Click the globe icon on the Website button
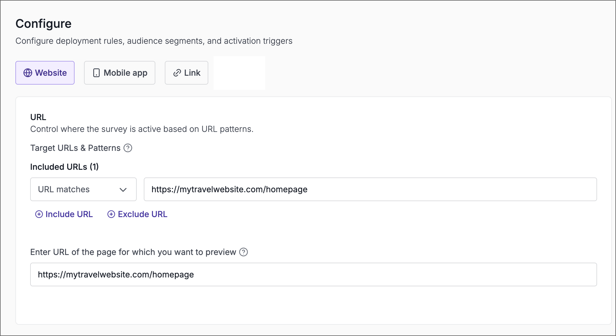This screenshot has height=336, width=616. point(28,73)
